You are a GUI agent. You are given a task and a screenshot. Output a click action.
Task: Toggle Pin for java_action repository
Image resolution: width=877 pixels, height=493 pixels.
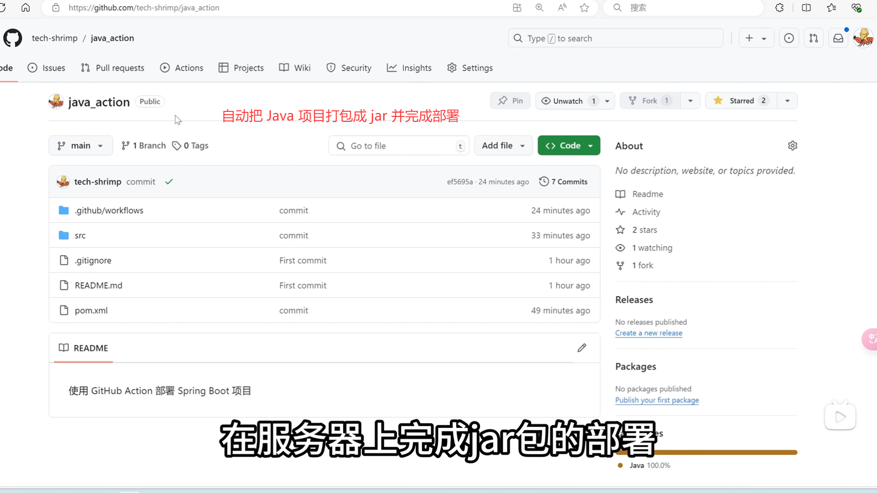click(510, 100)
